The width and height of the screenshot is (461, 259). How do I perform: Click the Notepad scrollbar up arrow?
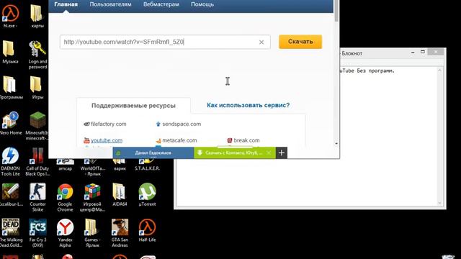[440, 71]
